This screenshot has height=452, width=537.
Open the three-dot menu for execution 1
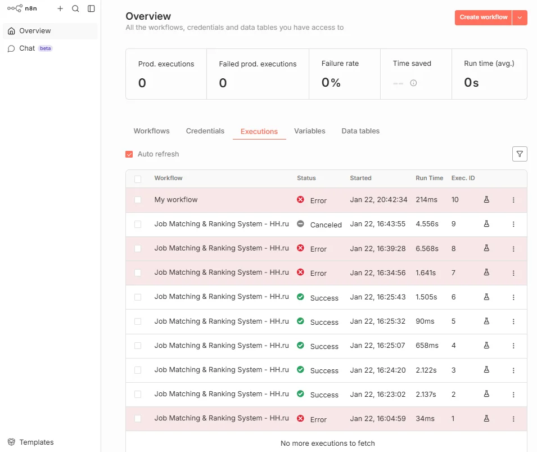click(513, 419)
